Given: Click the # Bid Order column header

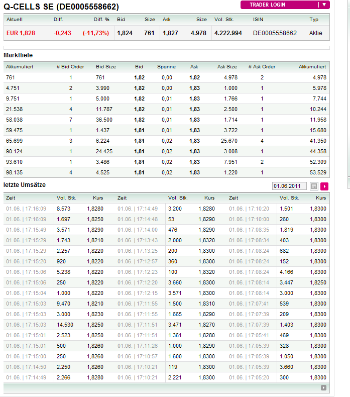Looking at the screenshot, I should (70, 67).
